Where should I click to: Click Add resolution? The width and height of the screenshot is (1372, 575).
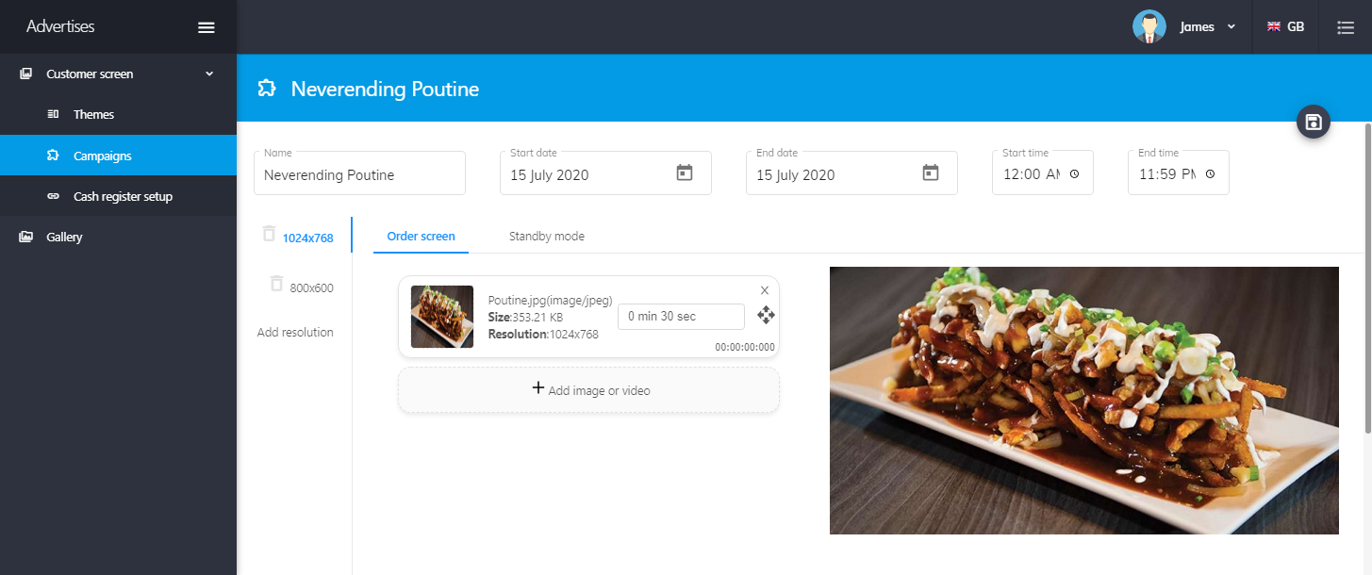click(295, 333)
